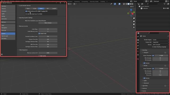
Task: Click the Undo Steps value slider
Action: (48, 29)
